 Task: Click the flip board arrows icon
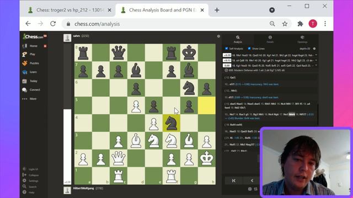256,189
